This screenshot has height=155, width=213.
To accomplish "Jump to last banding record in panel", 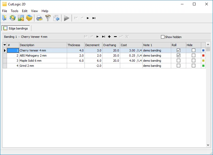I will [103, 37].
